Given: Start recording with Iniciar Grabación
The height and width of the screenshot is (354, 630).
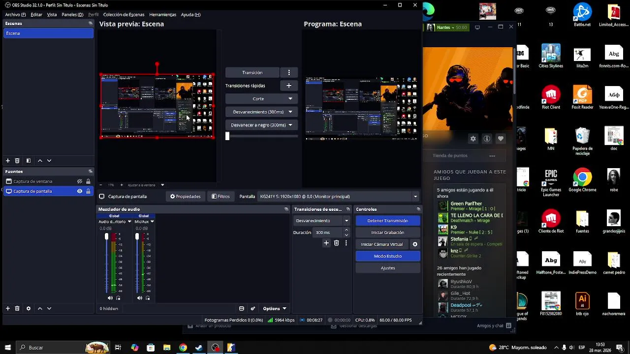Looking at the screenshot, I should (x=388, y=233).
